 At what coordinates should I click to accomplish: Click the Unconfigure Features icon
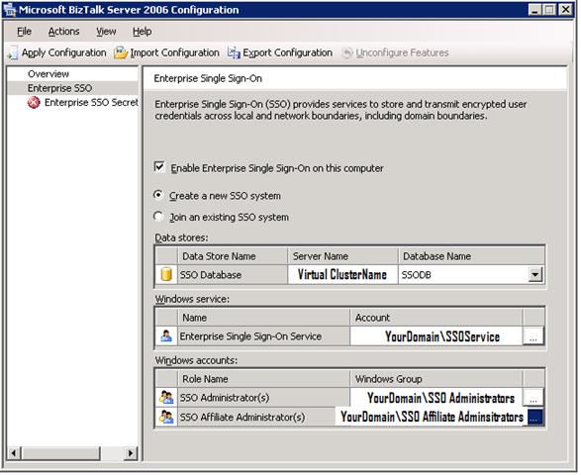point(347,53)
